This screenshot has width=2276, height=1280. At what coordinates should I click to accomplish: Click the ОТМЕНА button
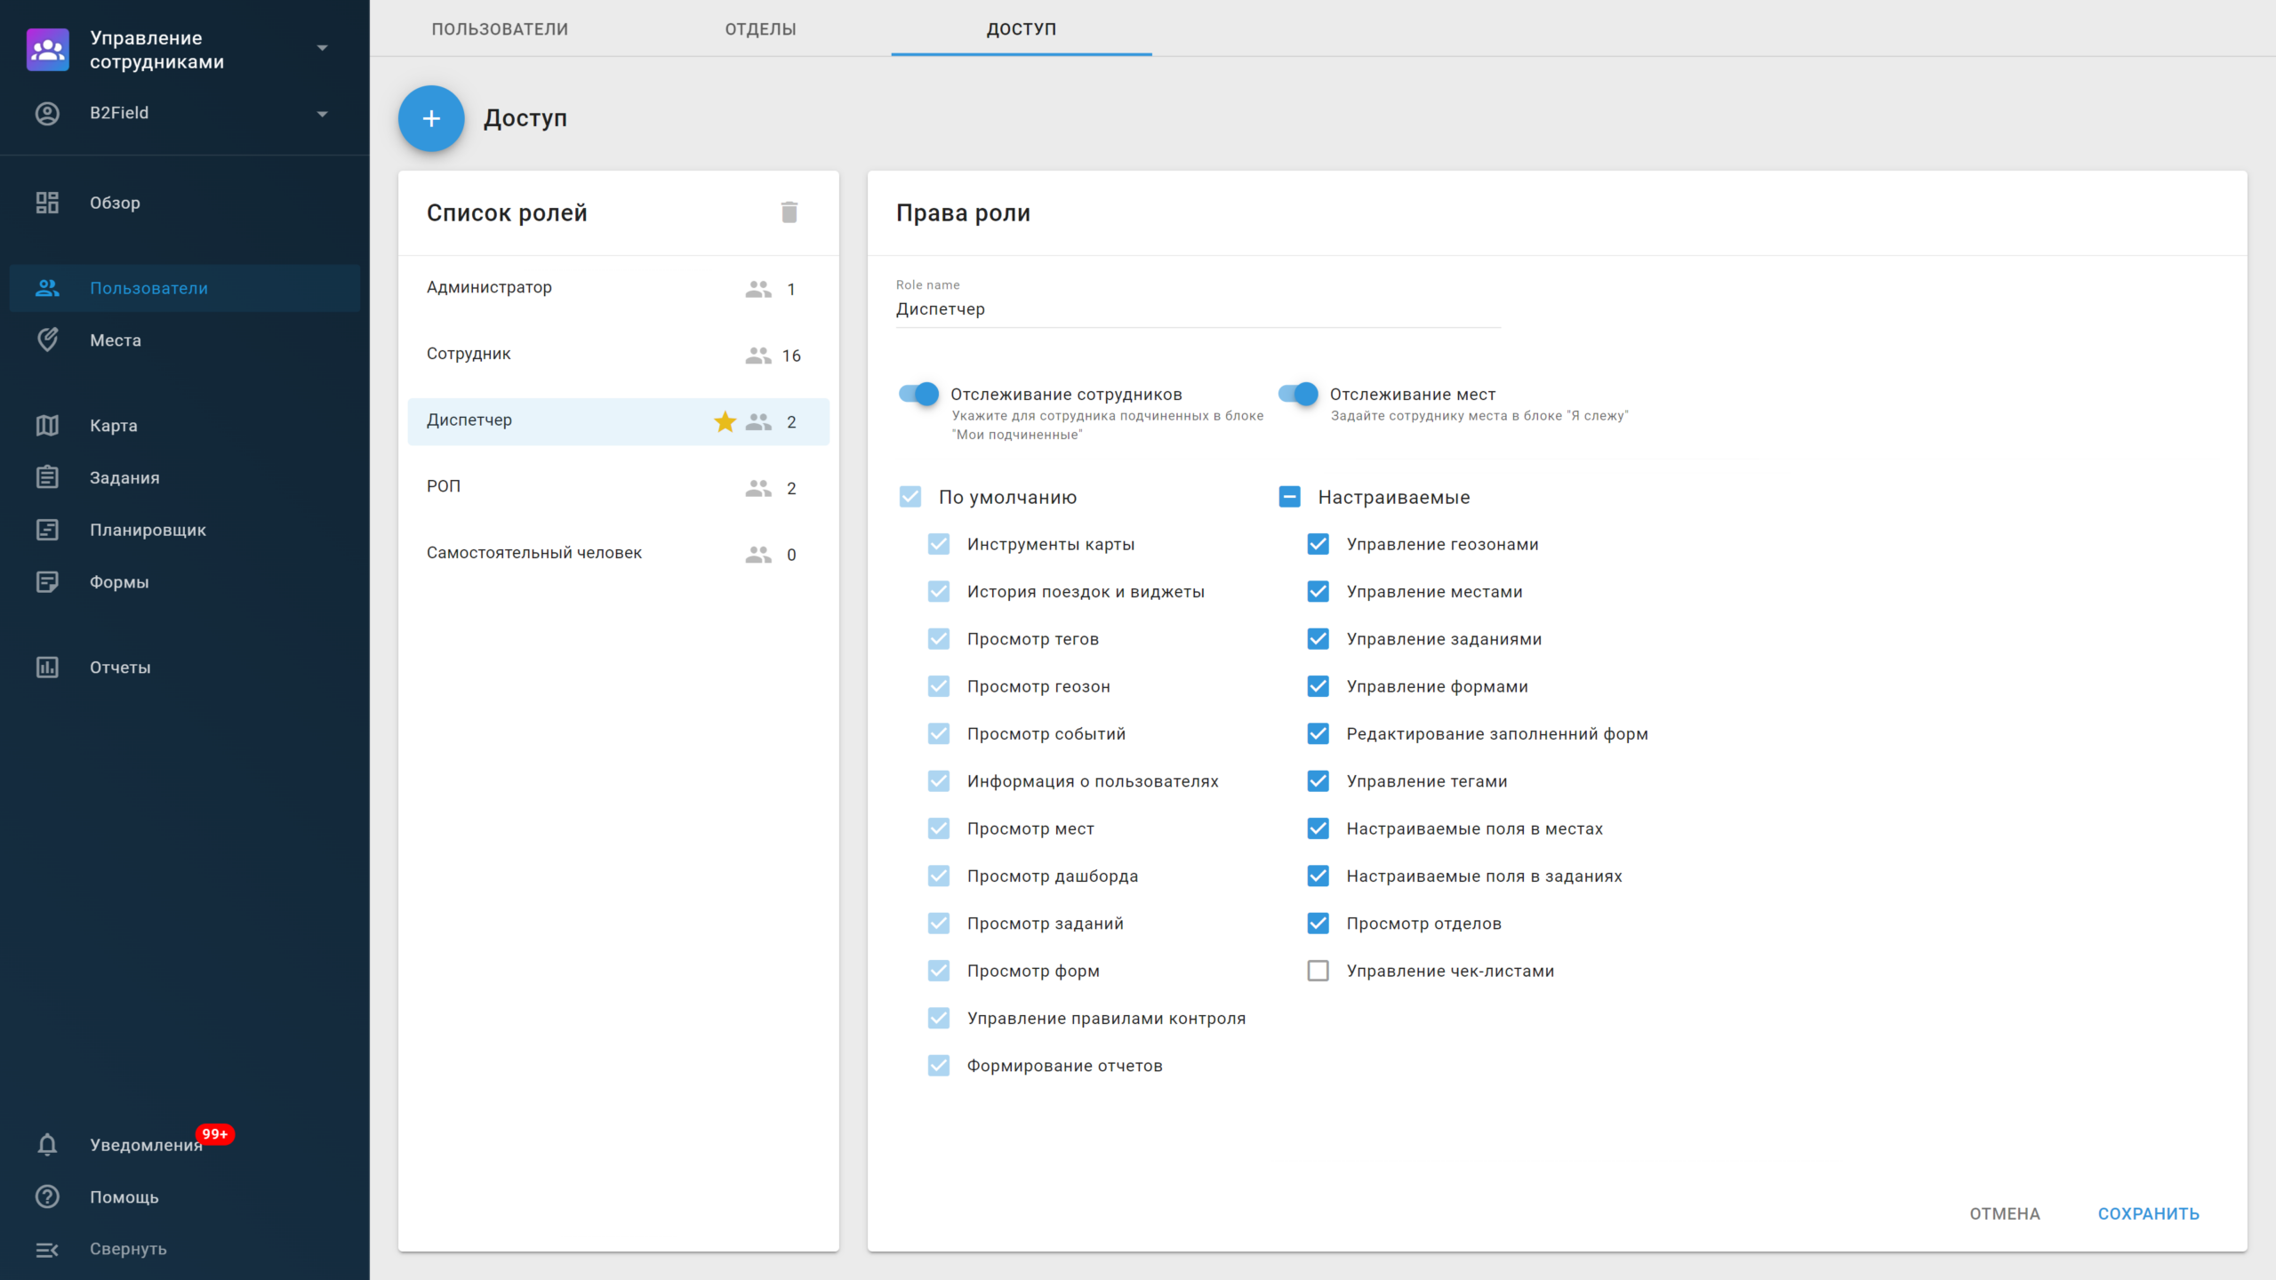(x=2005, y=1214)
